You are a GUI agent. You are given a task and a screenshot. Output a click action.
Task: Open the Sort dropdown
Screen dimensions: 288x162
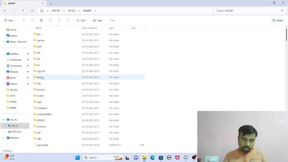[82, 20]
